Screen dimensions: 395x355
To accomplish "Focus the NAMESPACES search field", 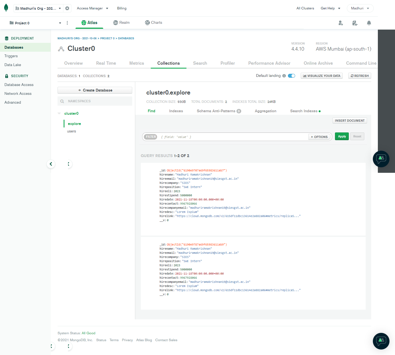I will [95, 101].
